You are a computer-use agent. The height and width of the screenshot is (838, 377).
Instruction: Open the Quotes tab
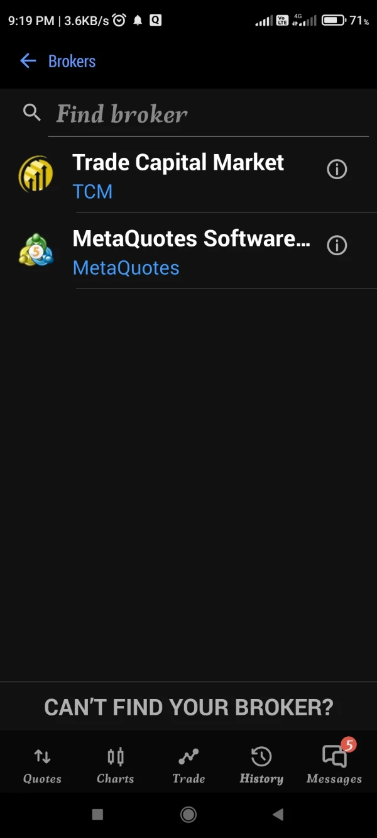[x=42, y=766]
